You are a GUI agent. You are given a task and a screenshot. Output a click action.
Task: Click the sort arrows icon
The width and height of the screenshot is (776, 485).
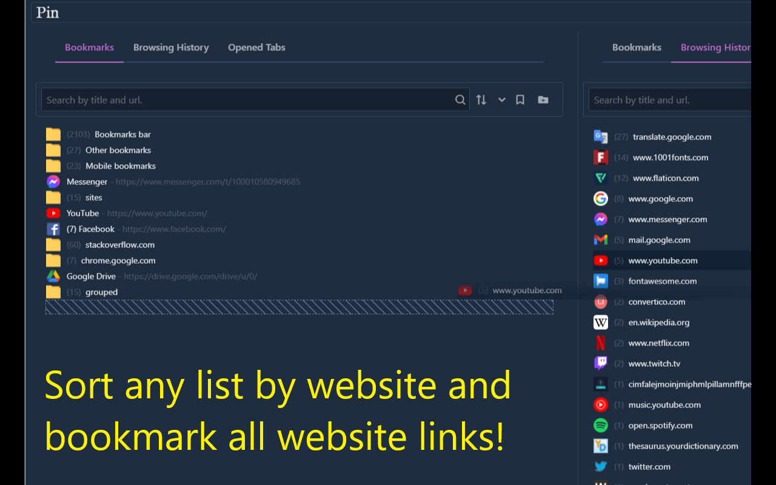481,100
